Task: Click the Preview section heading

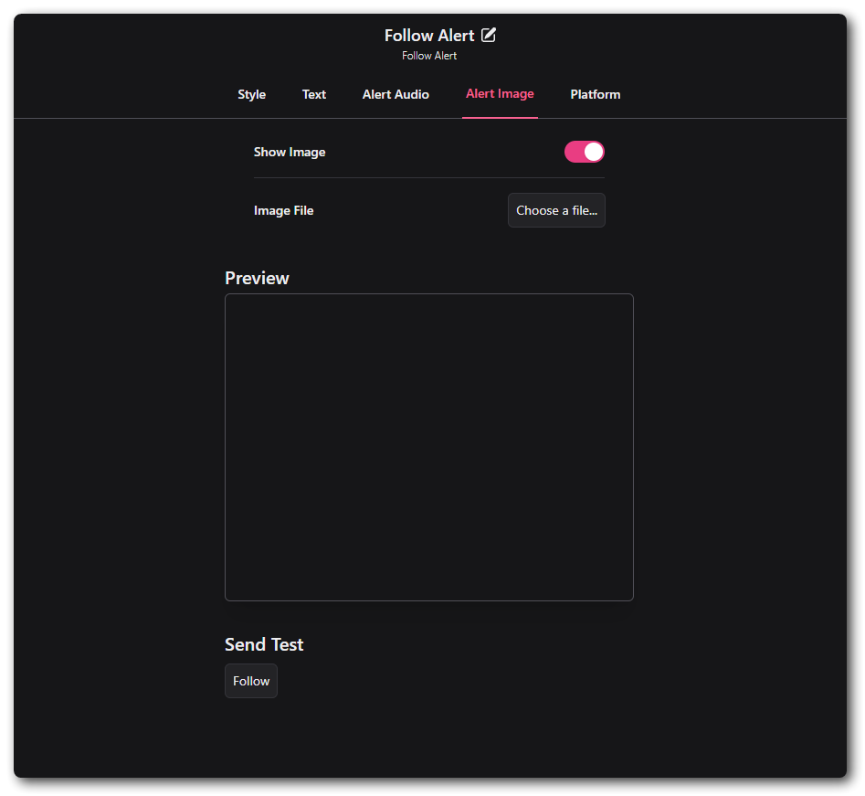Action: tap(257, 278)
